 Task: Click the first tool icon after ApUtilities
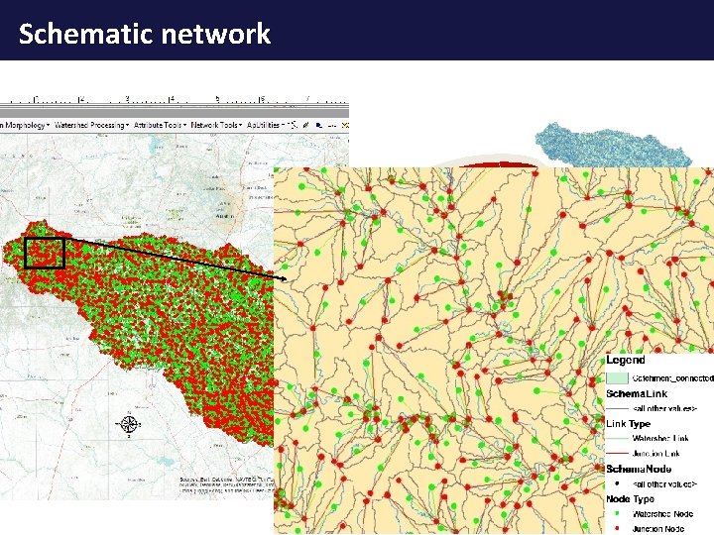coord(294,125)
